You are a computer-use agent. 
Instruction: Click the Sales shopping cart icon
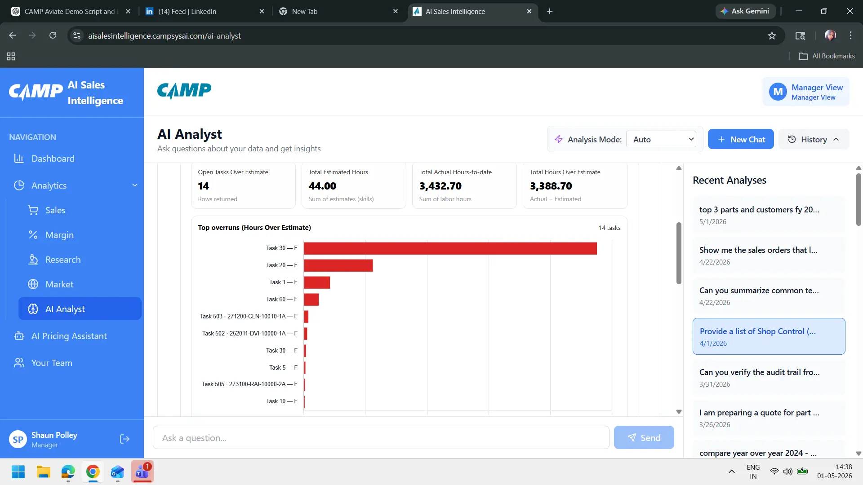(x=33, y=210)
